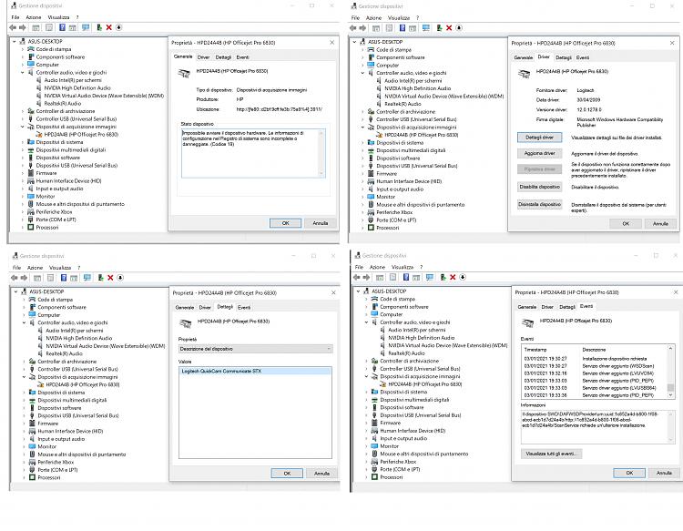The height and width of the screenshot is (531, 683).
Task: Select the Logitech QuickCam Communicate STX value
Action: 255,371
